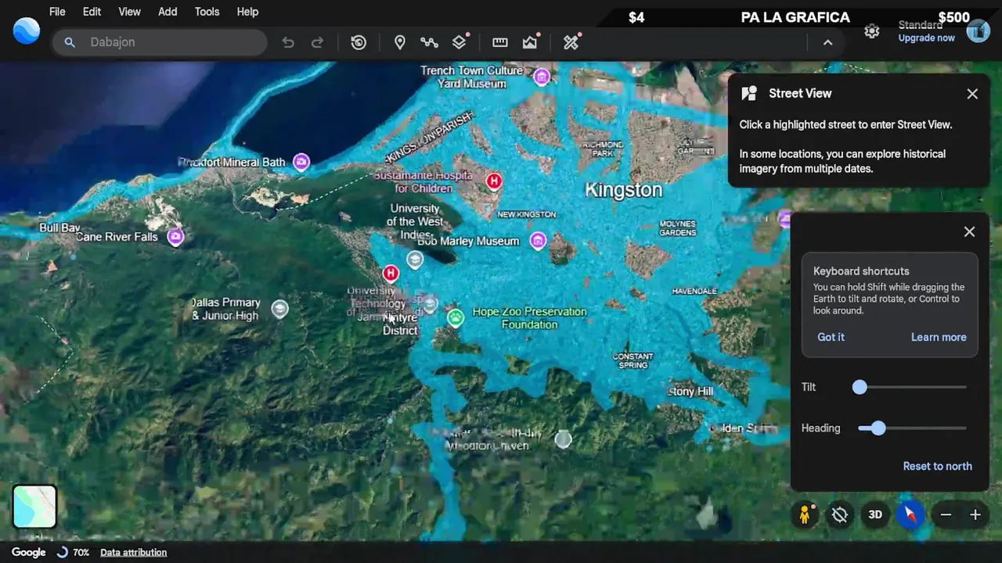Screen dimensions: 1002x563
Task: Open the Tools menu
Action: click(x=207, y=12)
